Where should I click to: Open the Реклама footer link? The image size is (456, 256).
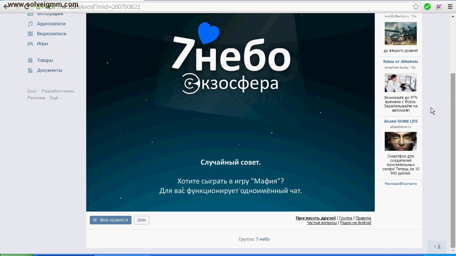(36, 98)
